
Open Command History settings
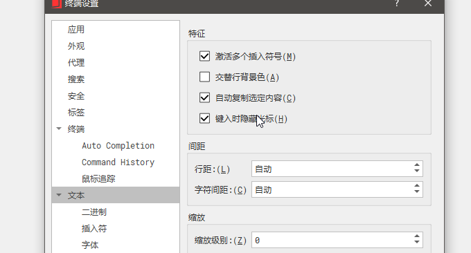118,162
